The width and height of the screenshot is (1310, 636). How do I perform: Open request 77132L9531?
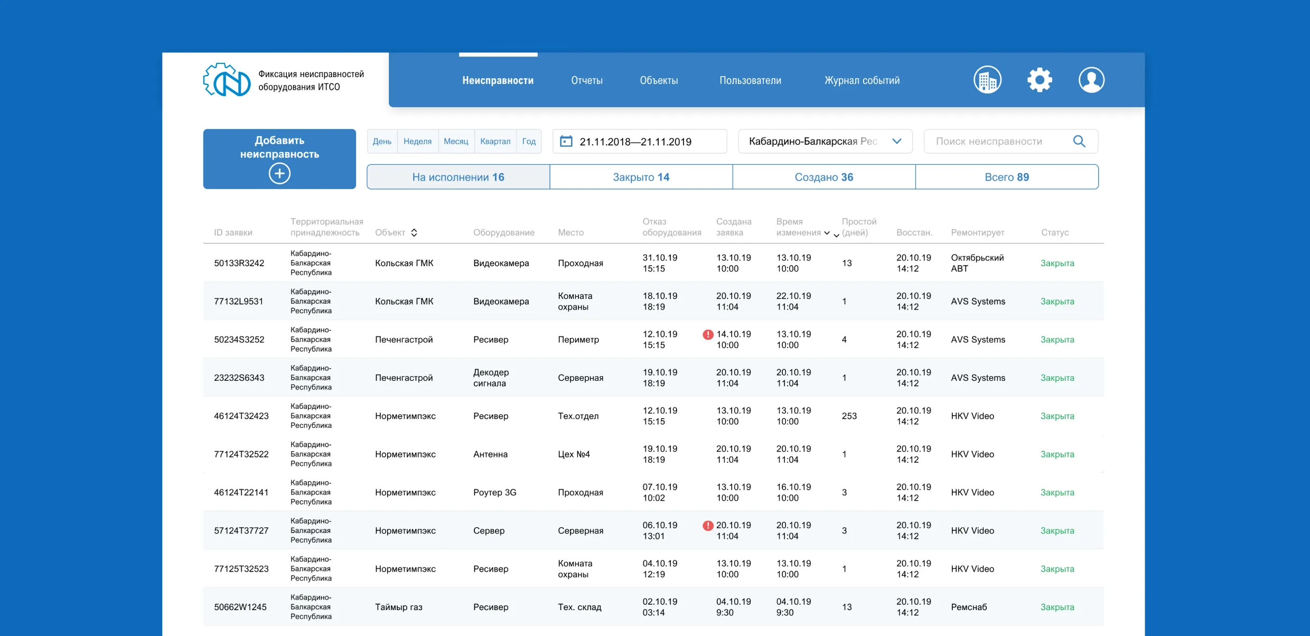point(238,301)
